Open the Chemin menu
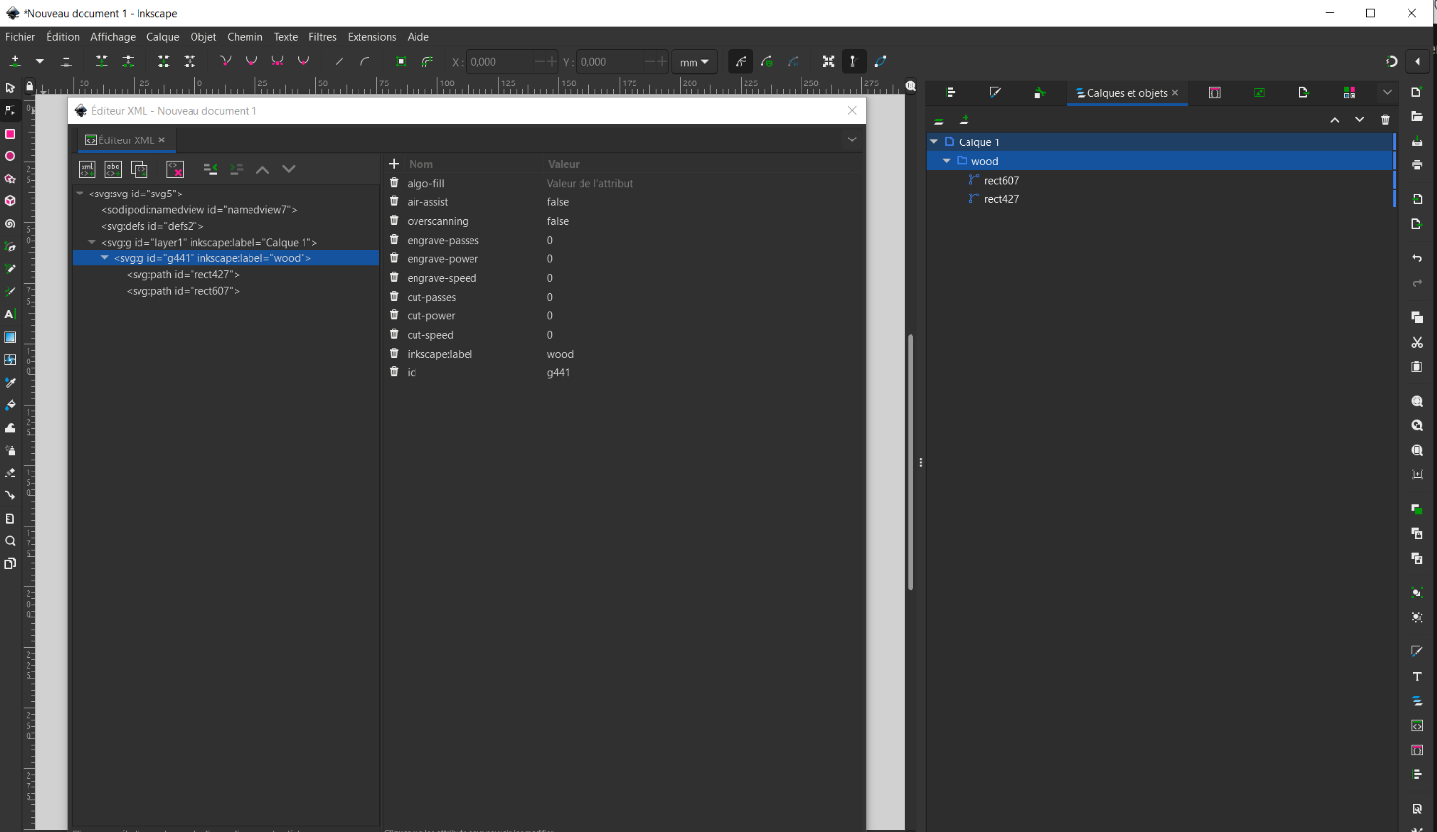Screen dimensions: 1437x832 point(245,37)
